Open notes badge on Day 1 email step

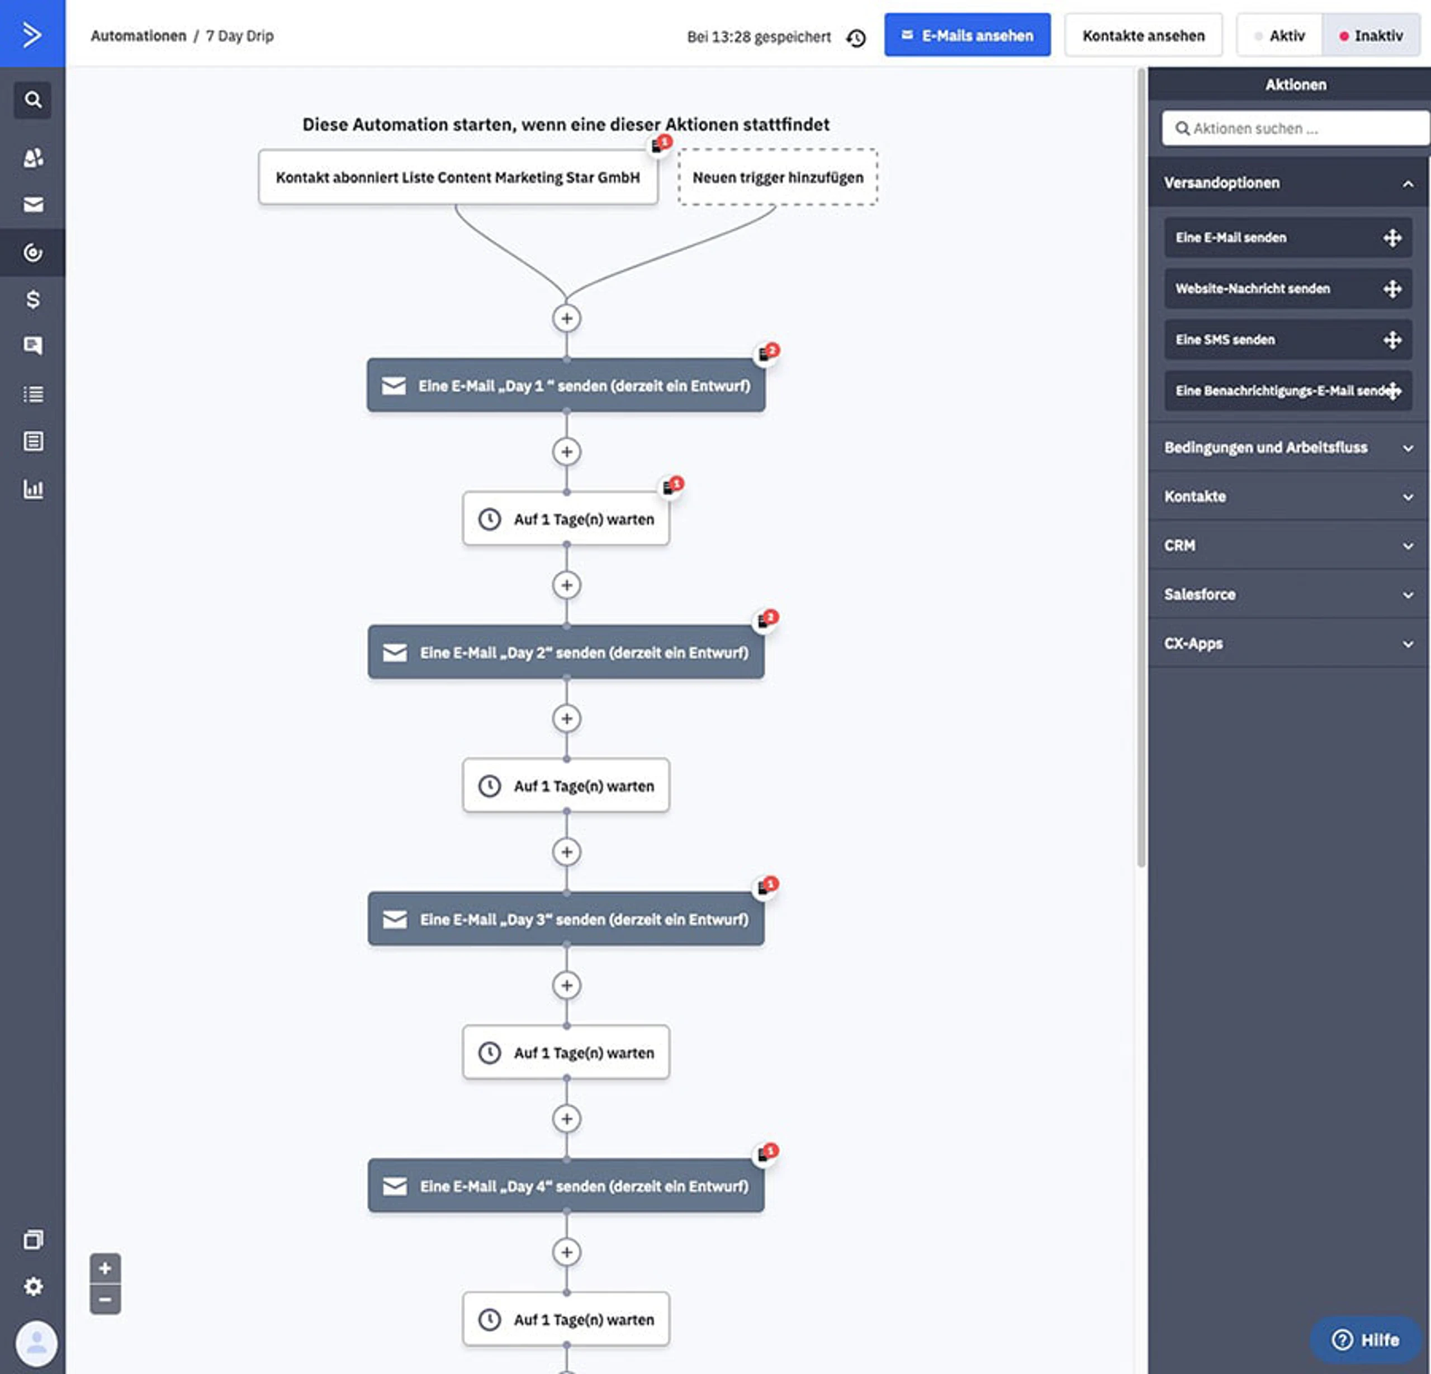point(766,352)
